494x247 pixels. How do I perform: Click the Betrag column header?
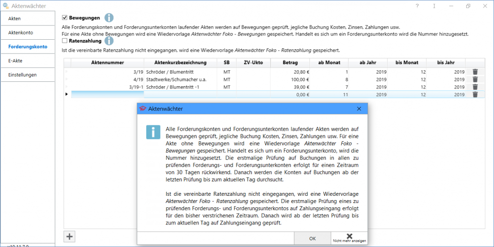pyautogui.click(x=290, y=63)
